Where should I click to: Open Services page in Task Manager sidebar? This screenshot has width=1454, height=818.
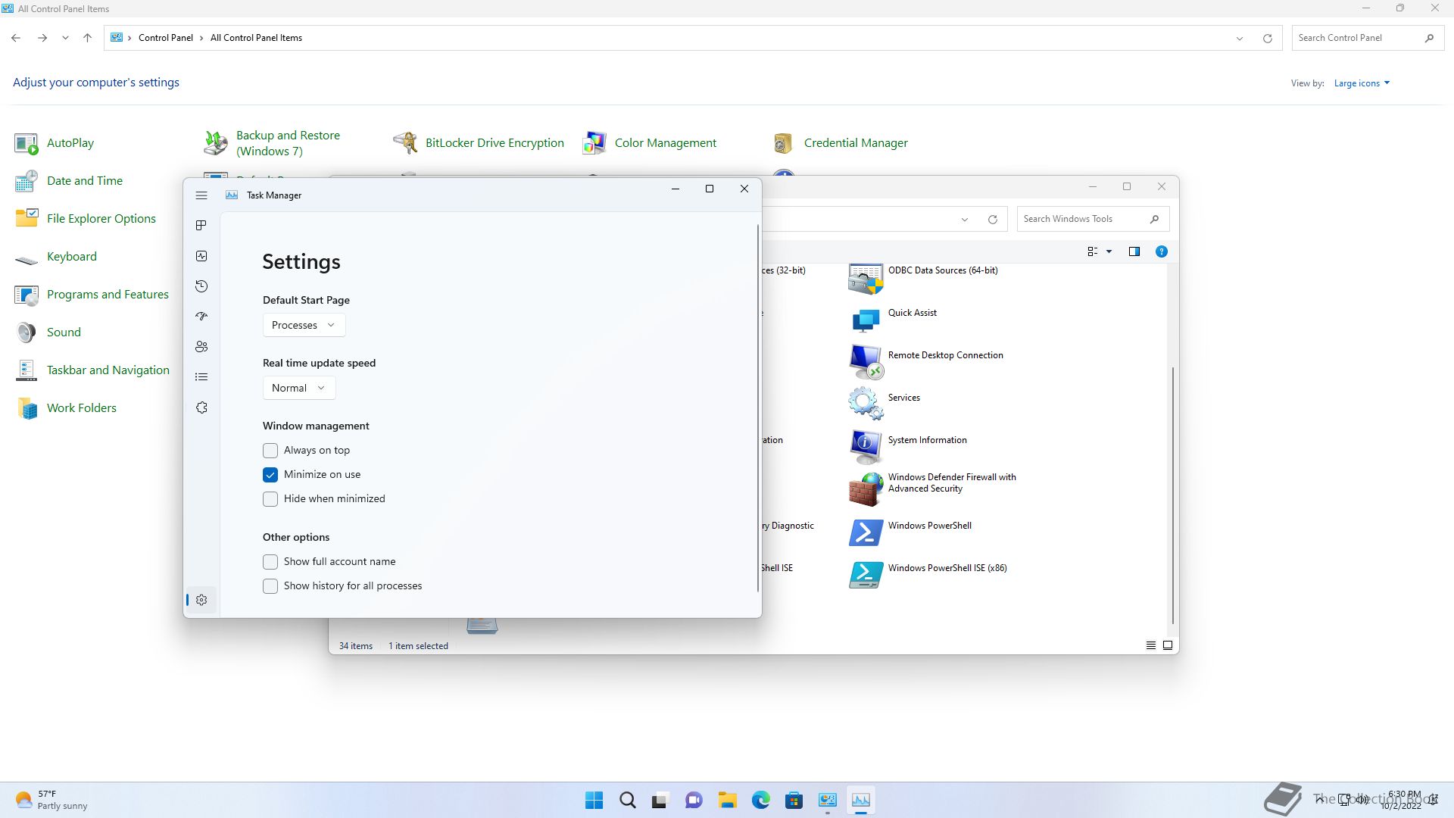201,407
